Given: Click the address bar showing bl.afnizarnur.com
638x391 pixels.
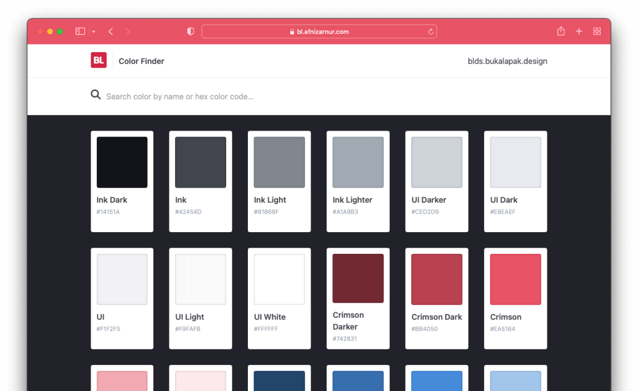Looking at the screenshot, I should tap(319, 31).
